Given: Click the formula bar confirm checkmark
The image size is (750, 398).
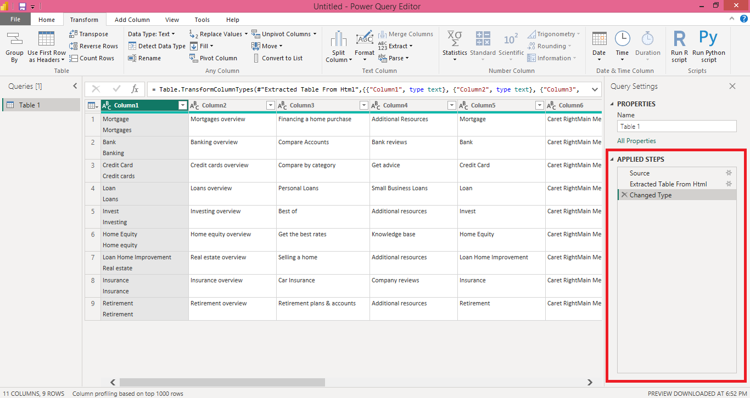Looking at the screenshot, I should point(116,89).
